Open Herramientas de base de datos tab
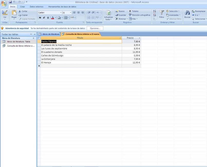207x167 pixels. tap(62, 7)
